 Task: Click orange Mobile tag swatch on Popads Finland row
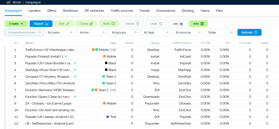[x=104, y=56]
